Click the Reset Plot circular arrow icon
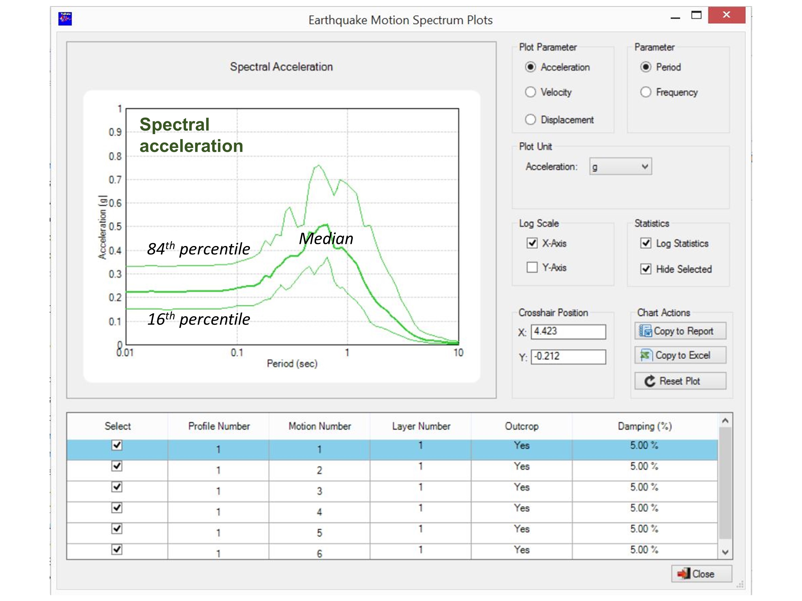This screenshot has width=802, height=601. [650, 381]
